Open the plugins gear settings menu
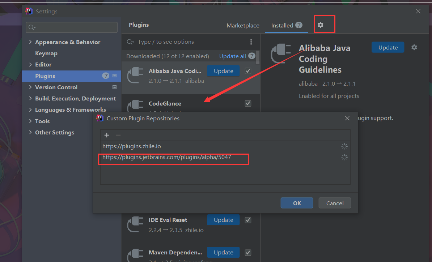The height and width of the screenshot is (262, 432). 321,25
